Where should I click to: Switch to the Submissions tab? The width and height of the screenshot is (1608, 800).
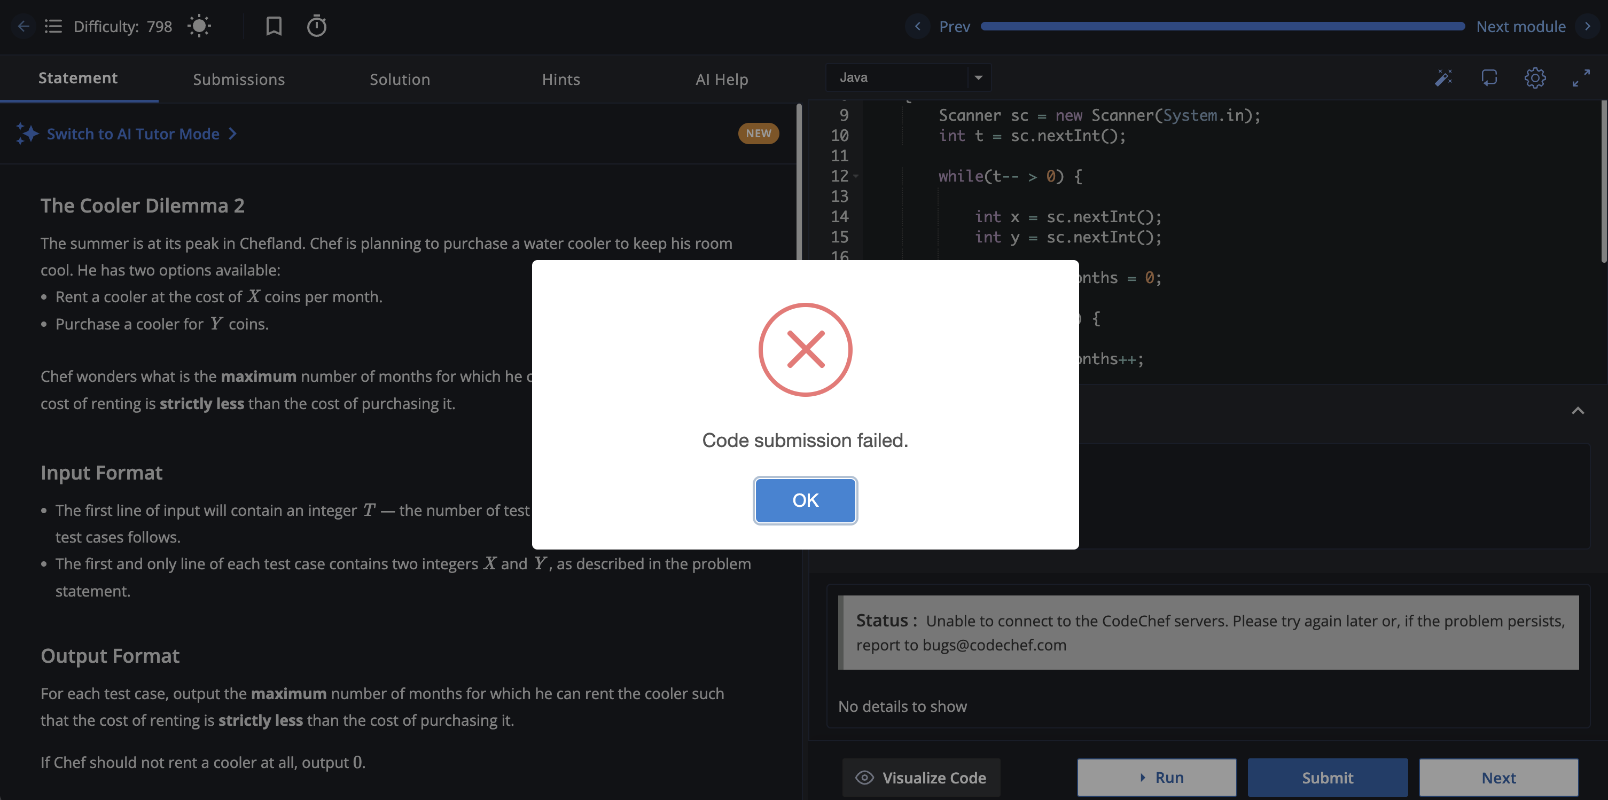238,79
